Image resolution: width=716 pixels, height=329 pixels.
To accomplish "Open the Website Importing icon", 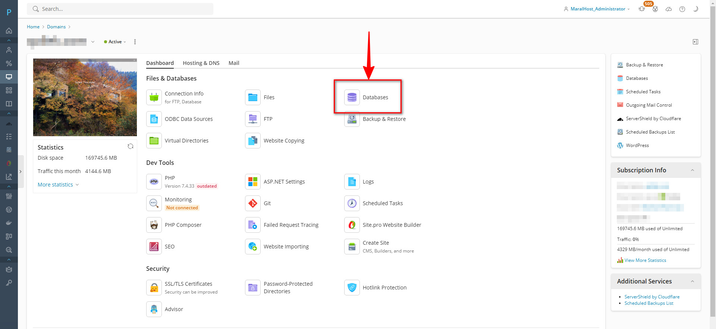I will pos(253,247).
